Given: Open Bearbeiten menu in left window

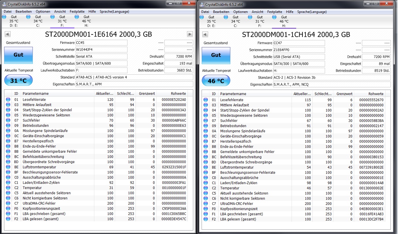Looking at the screenshot, I should click(24, 12).
